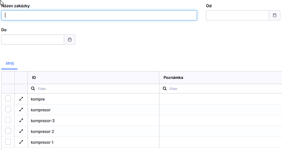Select the kompresor-3 cell

(x=93, y=121)
